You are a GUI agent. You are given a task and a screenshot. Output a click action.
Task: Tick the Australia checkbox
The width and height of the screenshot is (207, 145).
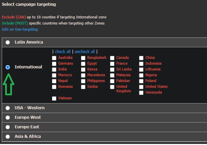[x=54, y=58]
